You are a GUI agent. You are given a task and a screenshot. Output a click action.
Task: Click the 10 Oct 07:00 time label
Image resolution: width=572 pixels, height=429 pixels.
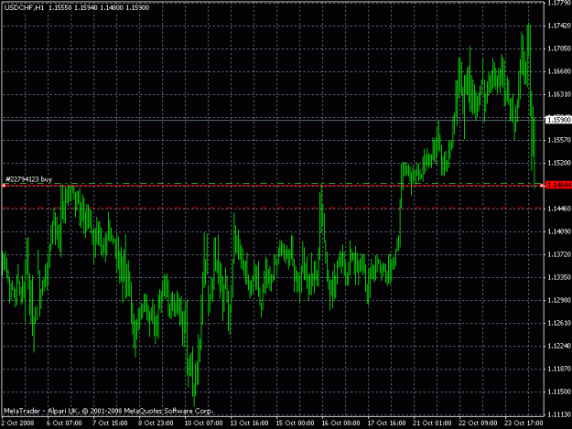tap(203, 424)
